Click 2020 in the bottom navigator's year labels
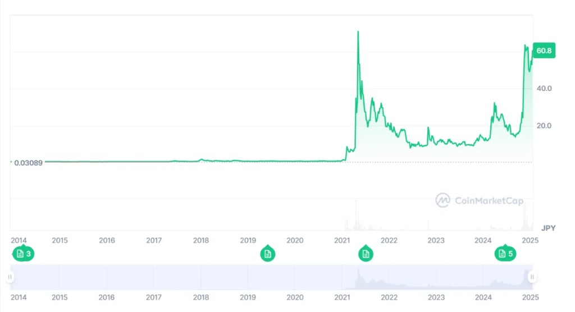The height and width of the screenshot is (312, 575). (295, 296)
